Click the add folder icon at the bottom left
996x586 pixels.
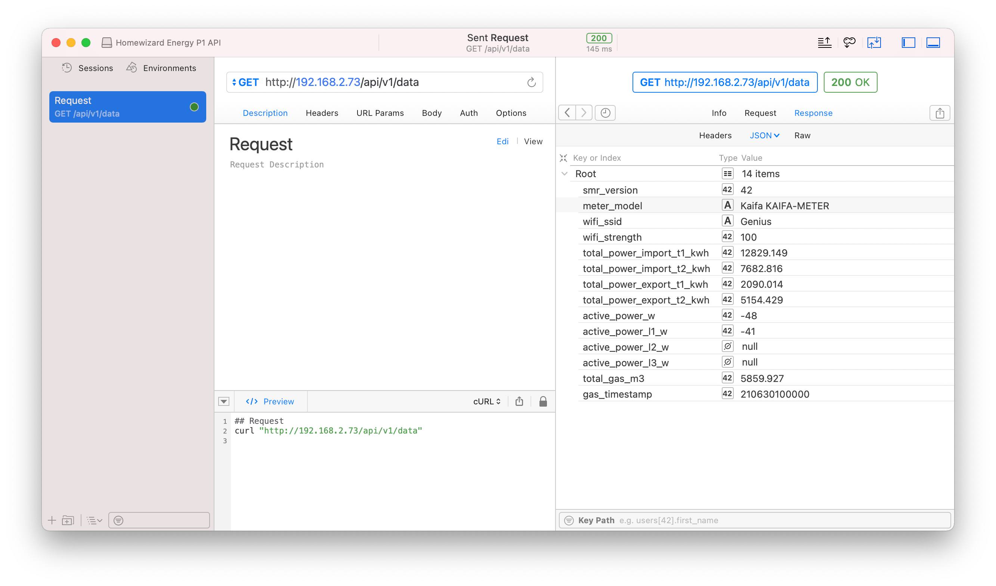point(68,520)
